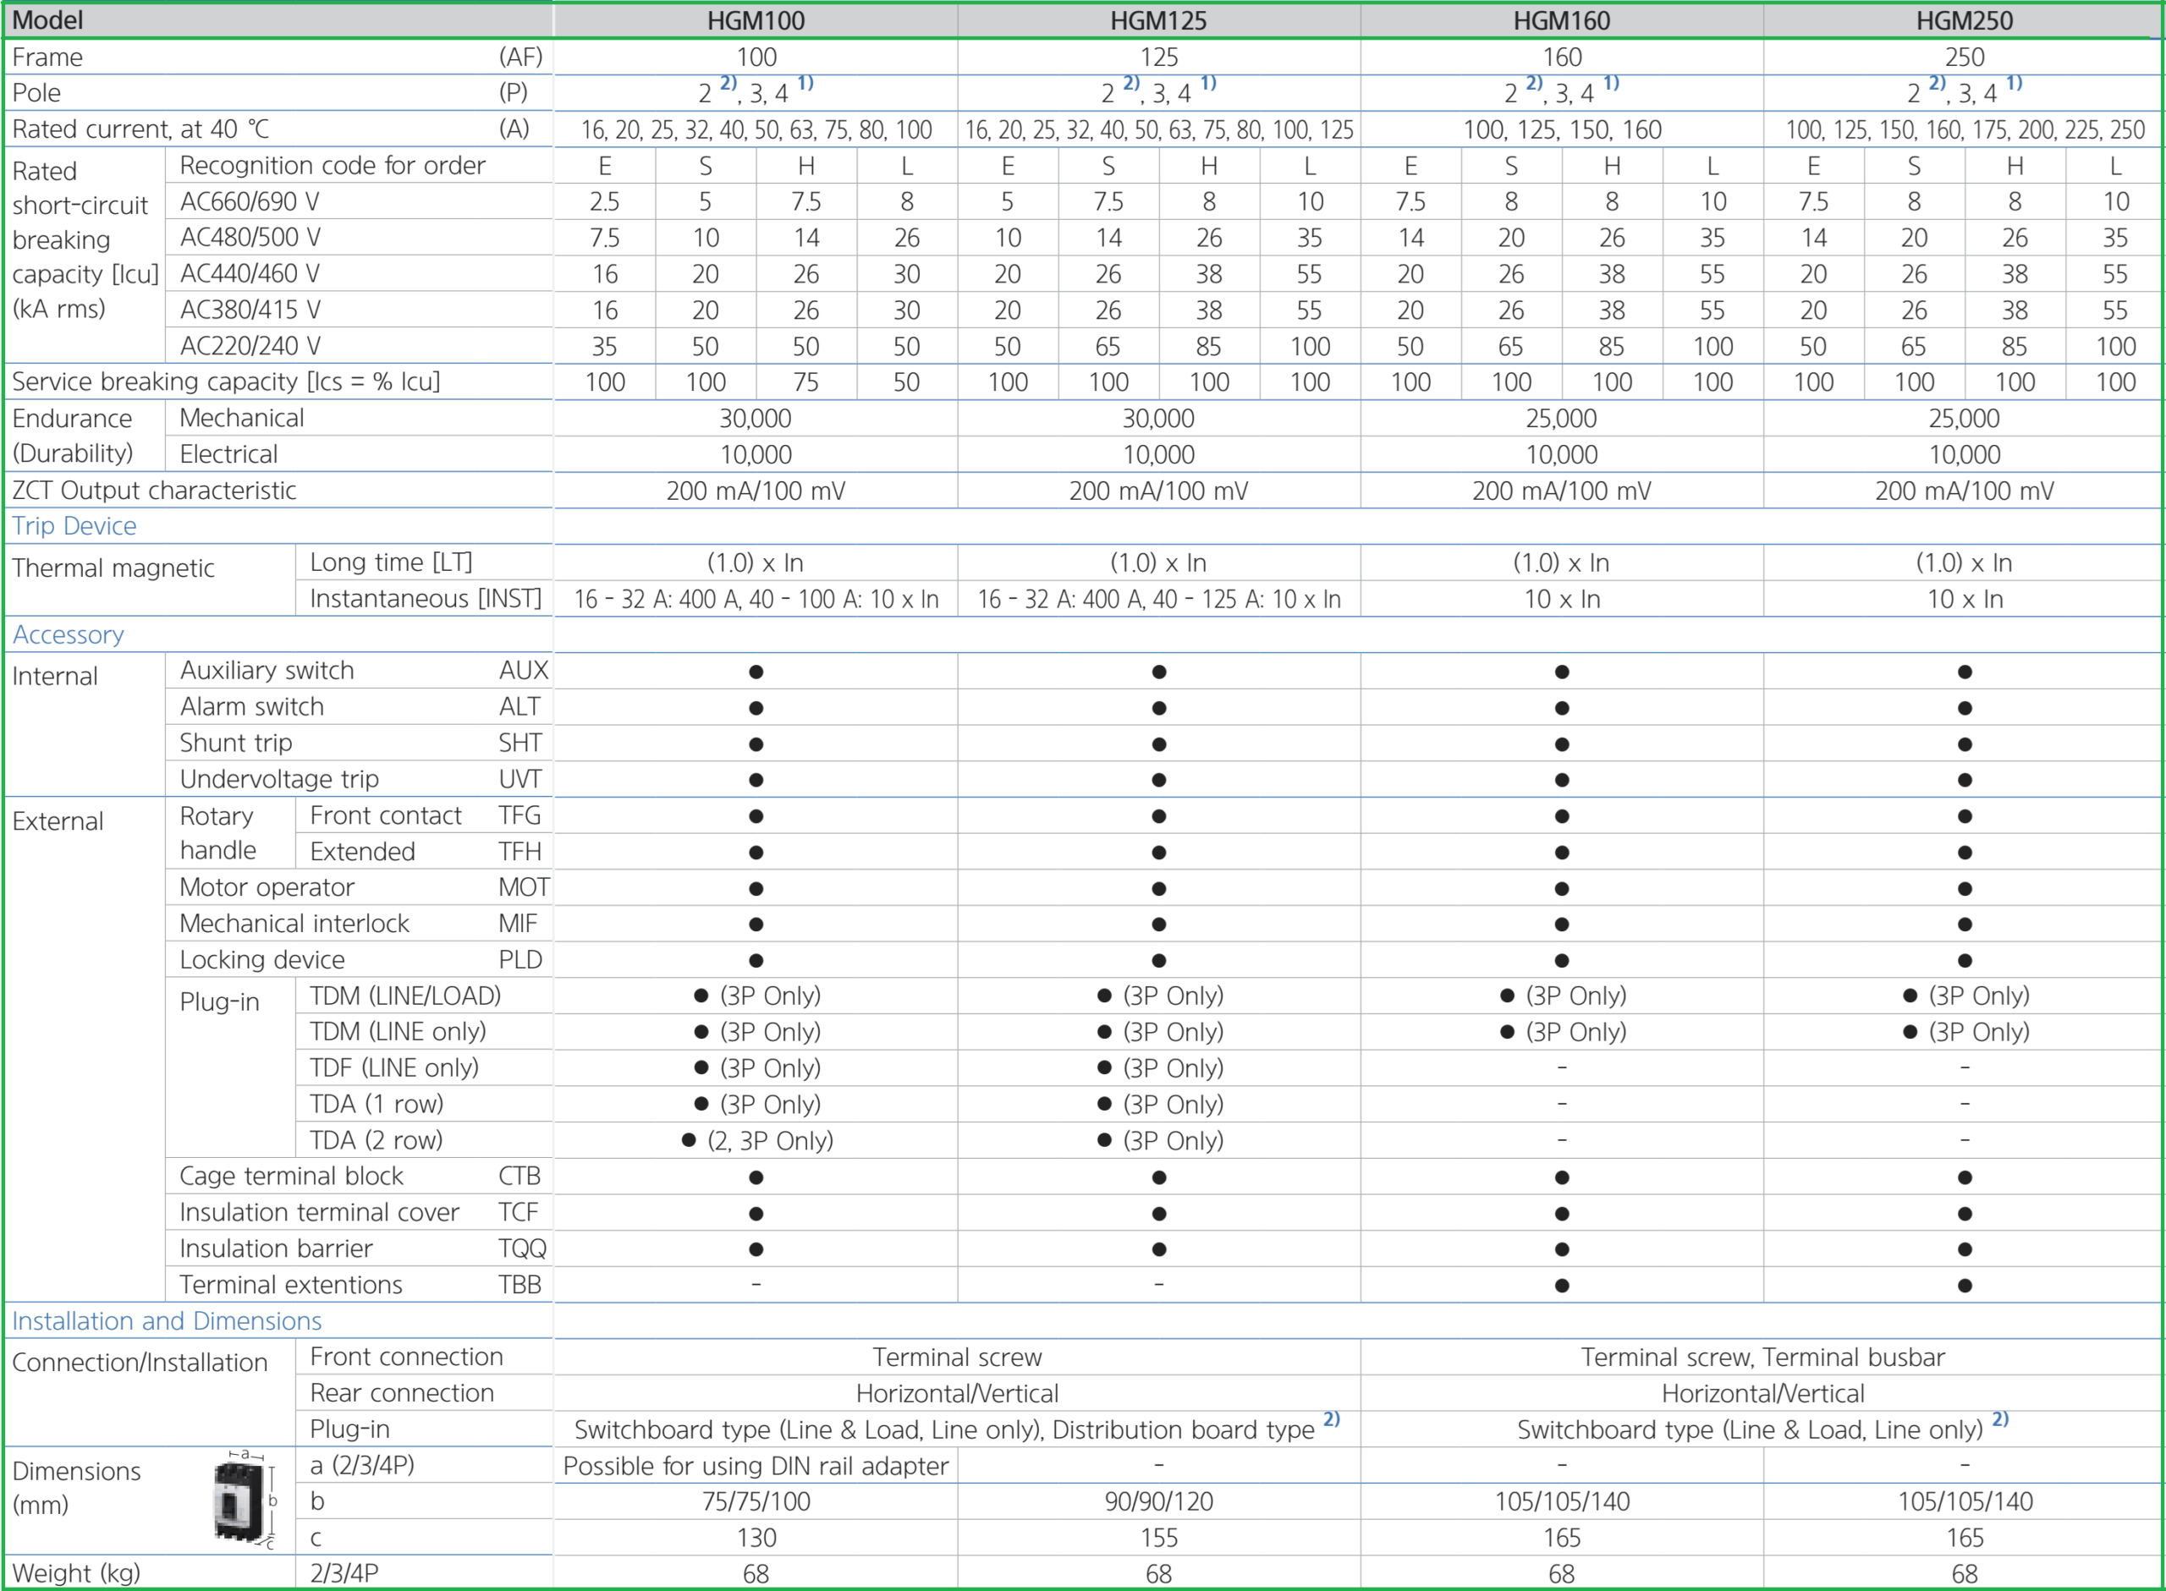Select the HGM250 model column header
This screenshot has height=1591, width=2166.
[x=1965, y=20]
